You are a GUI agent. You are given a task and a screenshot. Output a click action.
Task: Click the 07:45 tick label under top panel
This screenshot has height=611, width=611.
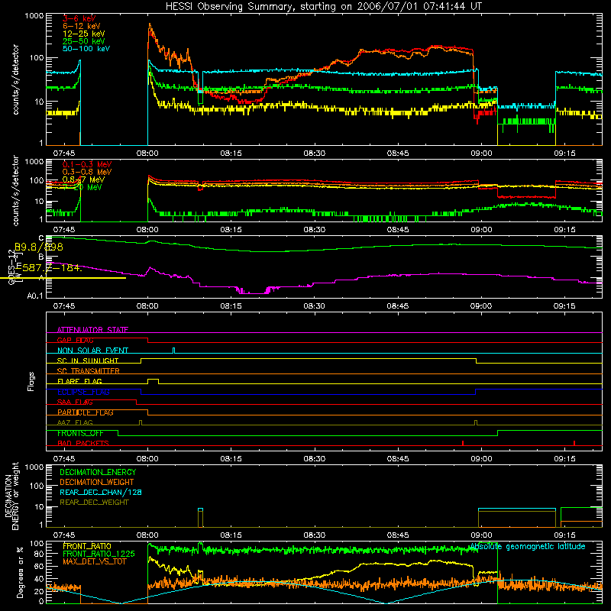pos(64,154)
